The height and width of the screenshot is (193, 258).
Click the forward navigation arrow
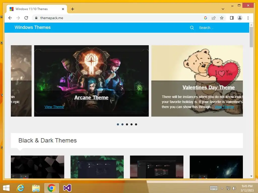tap(18, 18)
